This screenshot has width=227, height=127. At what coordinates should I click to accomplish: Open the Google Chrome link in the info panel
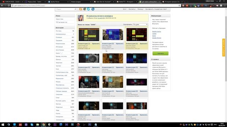157,38
